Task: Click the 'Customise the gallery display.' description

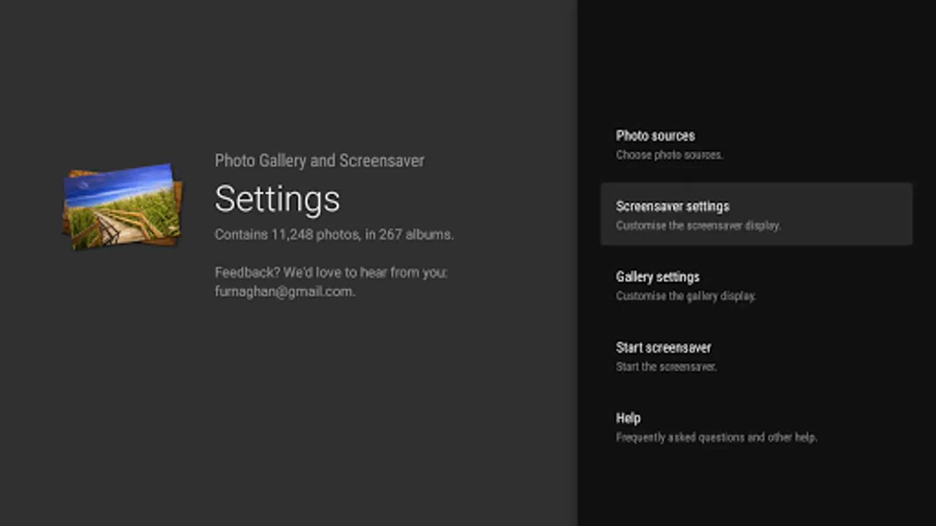Action: (x=686, y=296)
